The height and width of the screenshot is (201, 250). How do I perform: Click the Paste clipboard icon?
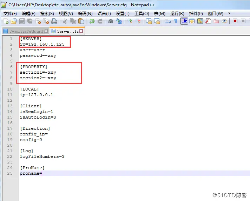[81, 21]
